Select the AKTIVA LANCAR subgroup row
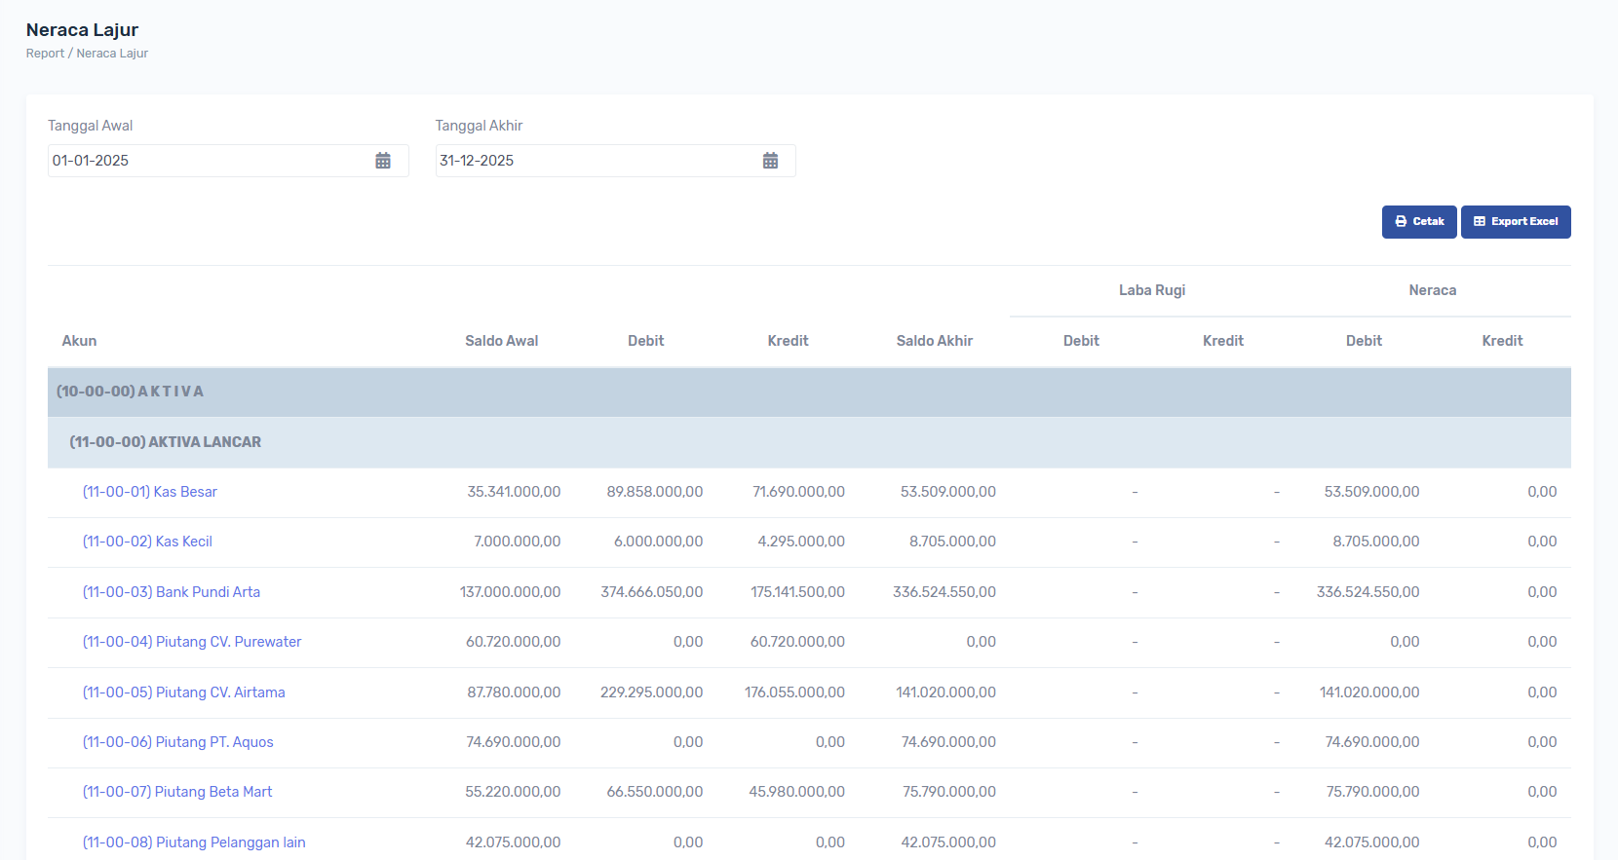 point(166,442)
